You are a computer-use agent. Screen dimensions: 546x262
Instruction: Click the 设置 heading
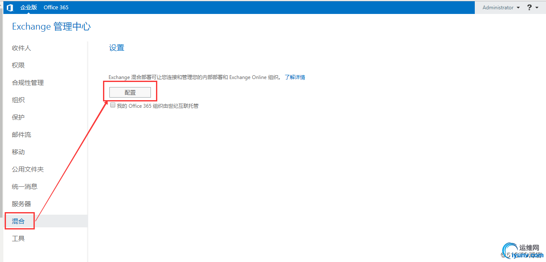point(117,48)
